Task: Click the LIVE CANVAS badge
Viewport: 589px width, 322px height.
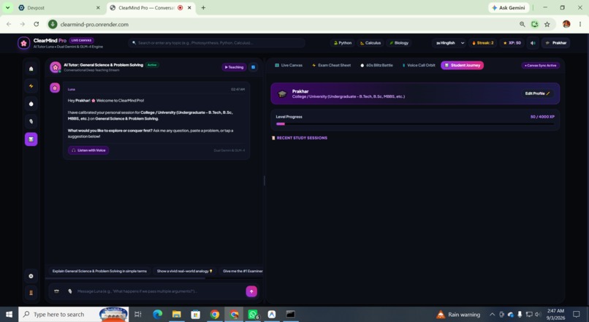Action: (x=82, y=40)
